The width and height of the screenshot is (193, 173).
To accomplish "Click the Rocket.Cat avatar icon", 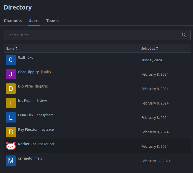I will (11, 146).
